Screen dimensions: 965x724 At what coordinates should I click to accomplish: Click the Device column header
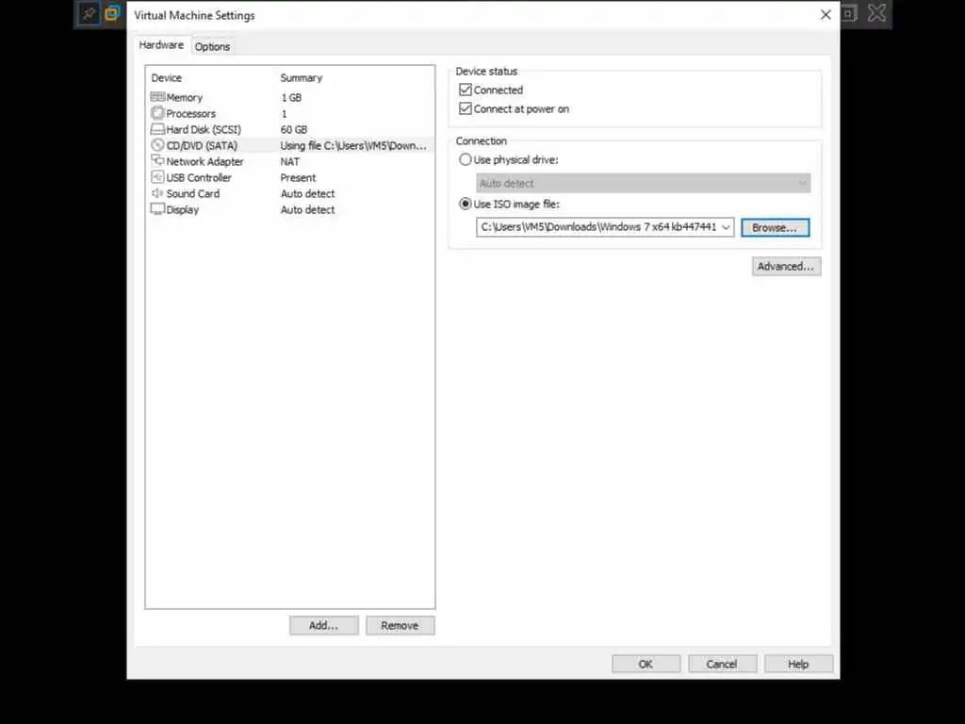pyautogui.click(x=166, y=77)
